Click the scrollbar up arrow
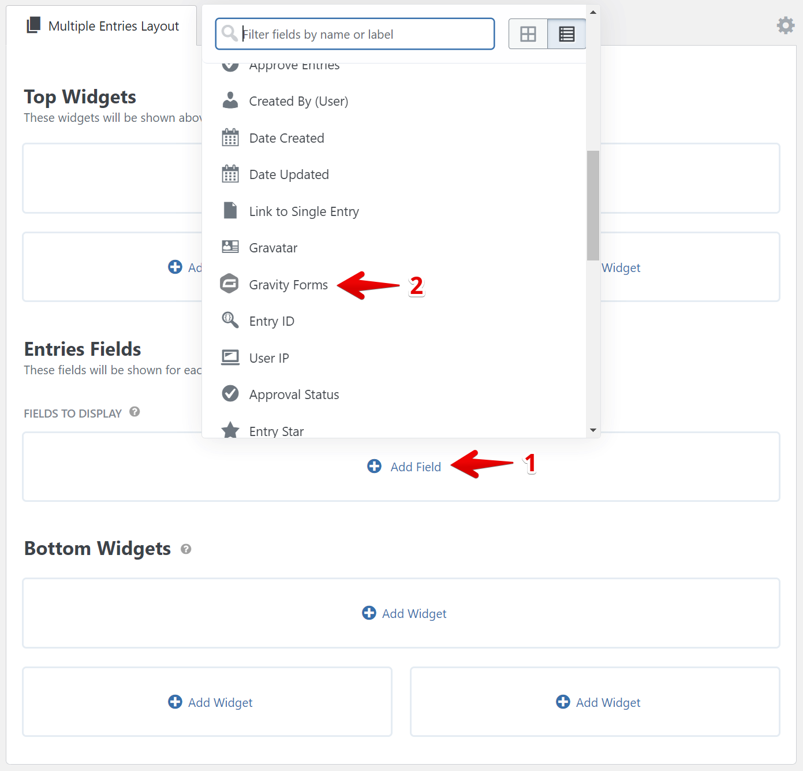Screen dimensions: 803x771 (593, 12)
